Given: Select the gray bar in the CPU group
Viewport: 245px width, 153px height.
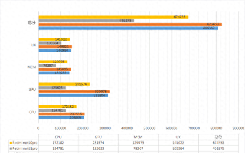Looking at the screenshot, I should pyautogui.click(x=52, y=110).
